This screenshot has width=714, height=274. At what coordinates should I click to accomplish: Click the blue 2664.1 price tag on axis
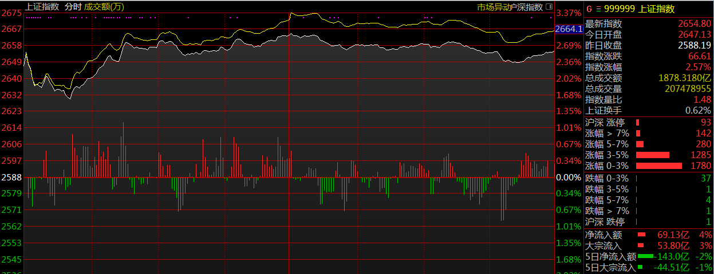coord(569,29)
